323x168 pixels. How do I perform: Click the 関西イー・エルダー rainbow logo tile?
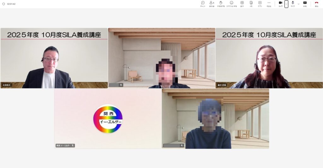(x=108, y=118)
